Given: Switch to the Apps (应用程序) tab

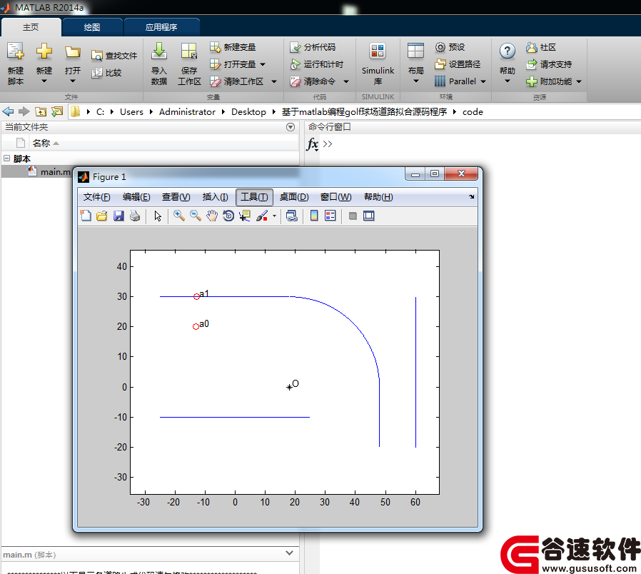Looking at the screenshot, I should click(x=161, y=27).
